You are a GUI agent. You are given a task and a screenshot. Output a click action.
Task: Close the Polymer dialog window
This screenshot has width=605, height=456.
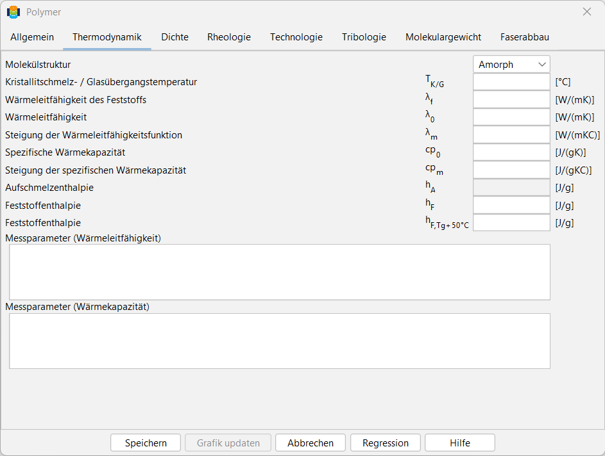tap(587, 12)
